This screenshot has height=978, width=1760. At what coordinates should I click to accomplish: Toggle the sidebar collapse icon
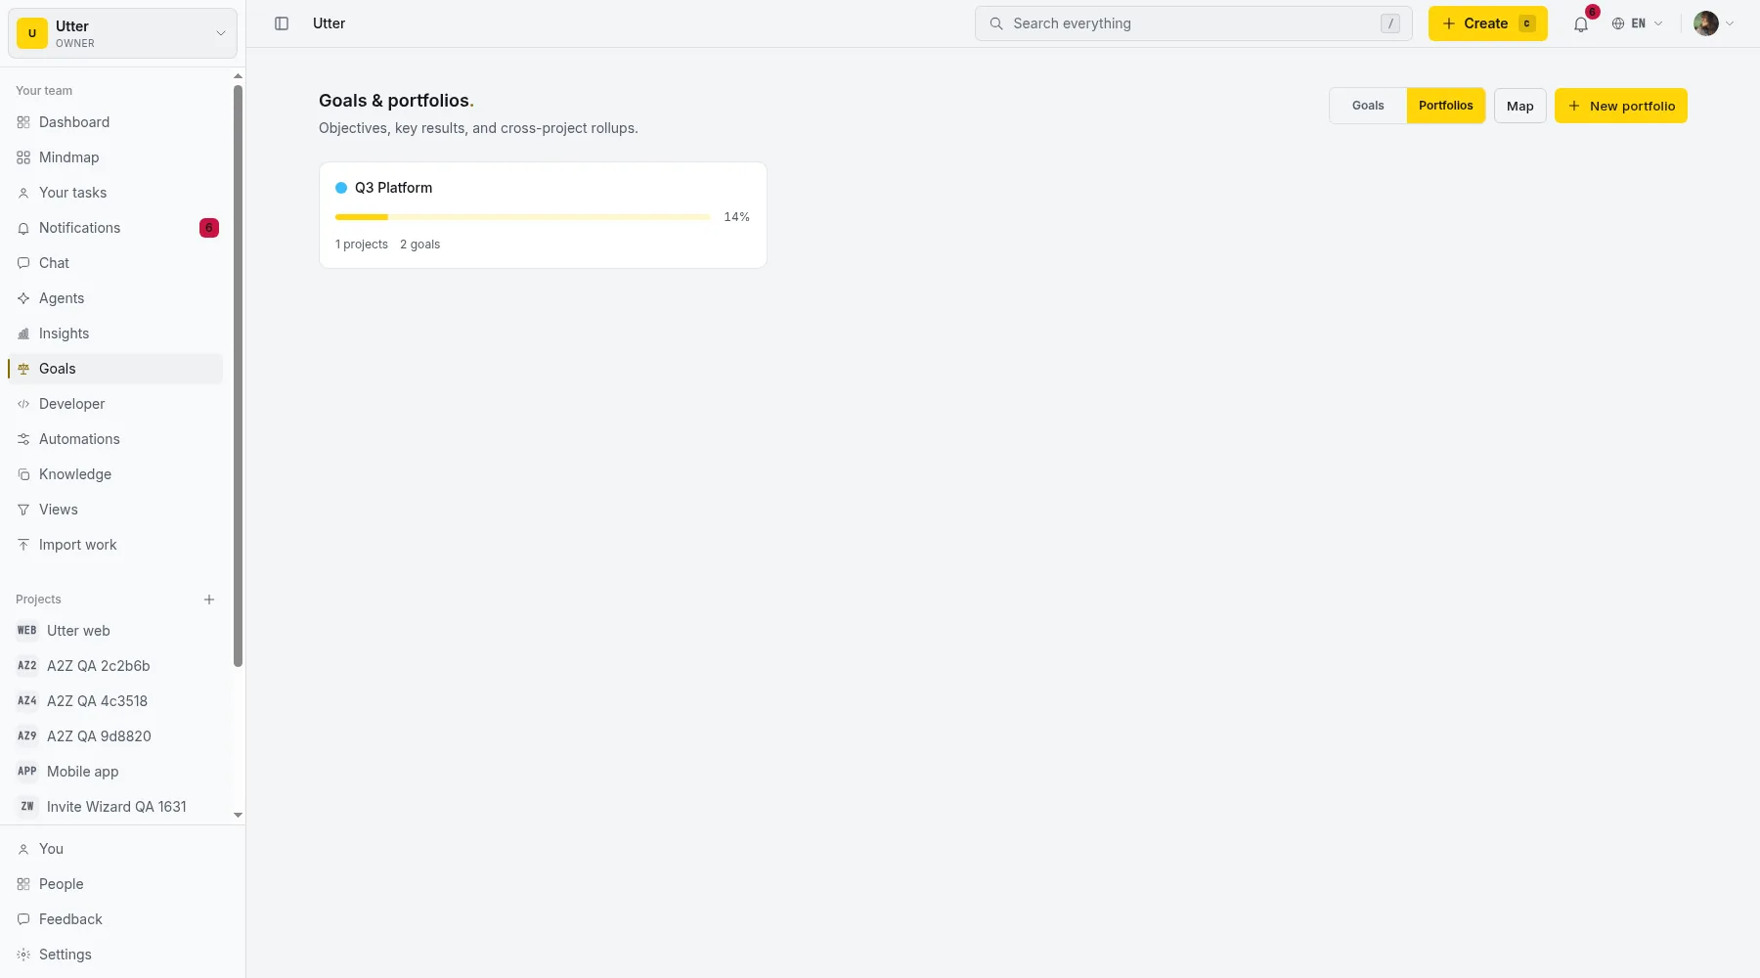pyautogui.click(x=282, y=23)
